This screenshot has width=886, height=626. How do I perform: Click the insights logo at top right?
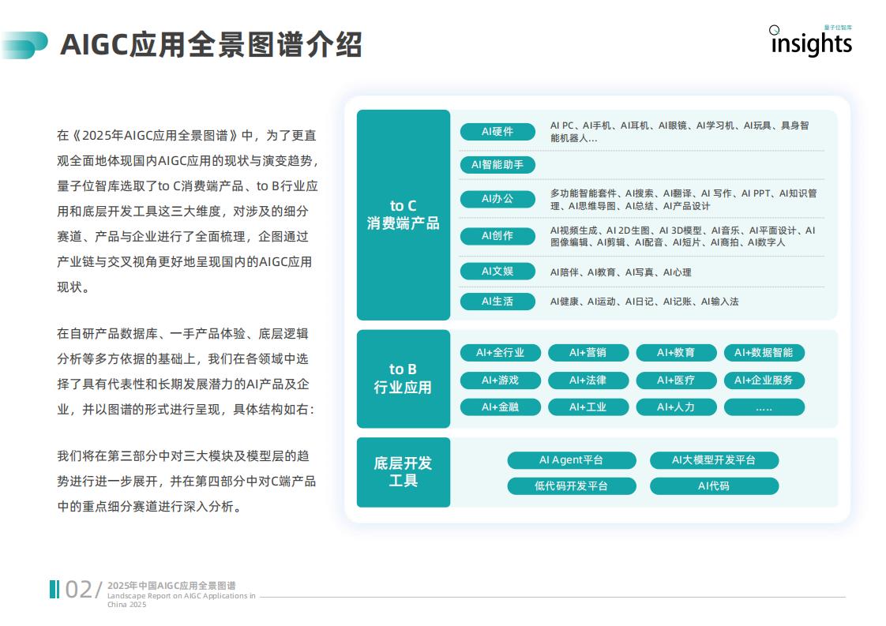pos(811,41)
